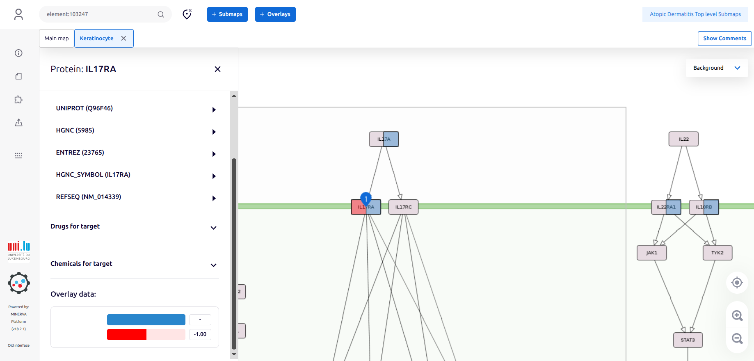Open the info sidebar icon

(18, 53)
